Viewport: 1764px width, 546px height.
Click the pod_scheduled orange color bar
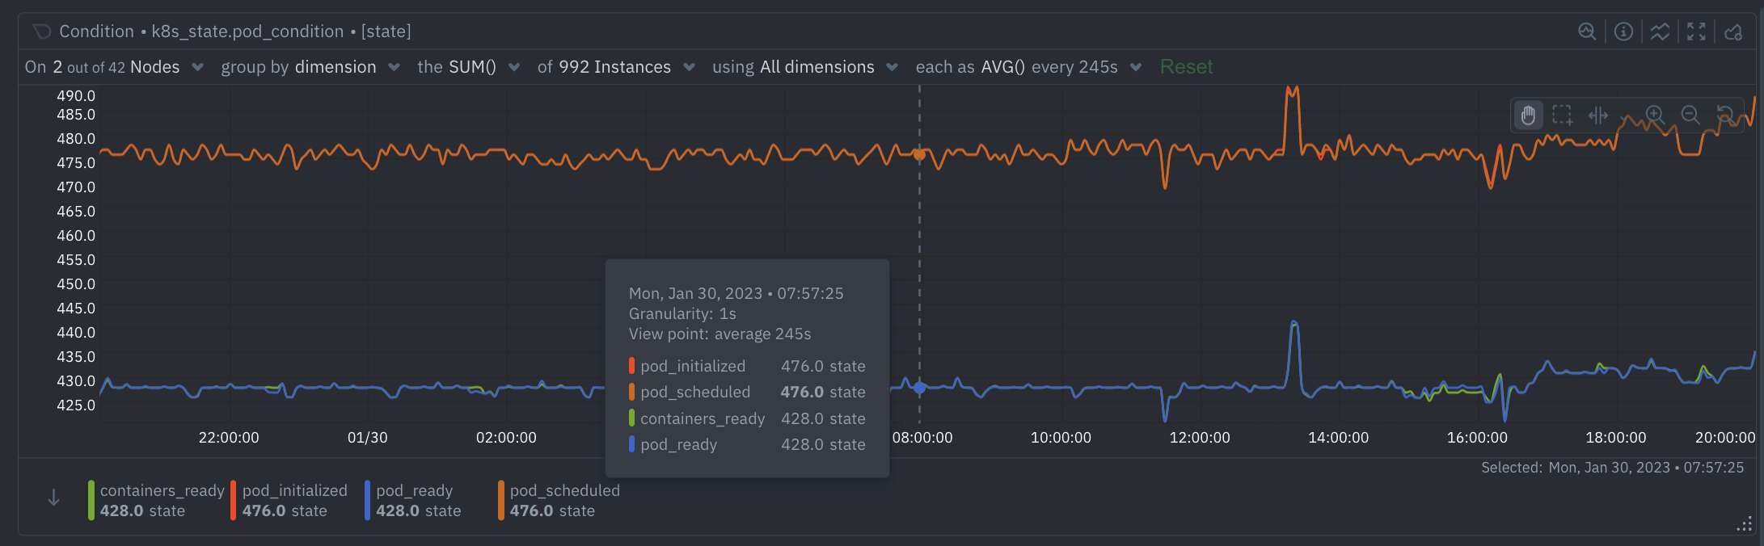point(501,501)
